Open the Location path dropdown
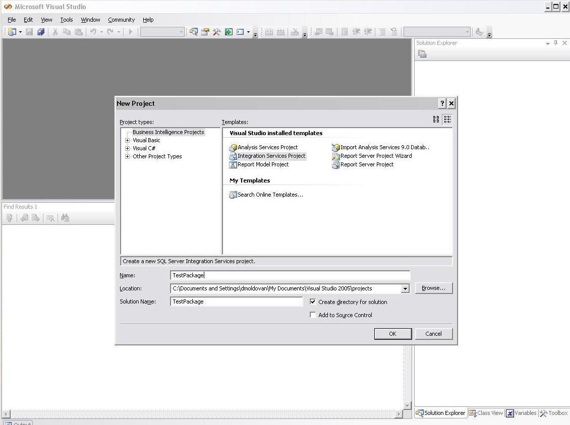The width and height of the screenshot is (570, 425). click(x=405, y=289)
